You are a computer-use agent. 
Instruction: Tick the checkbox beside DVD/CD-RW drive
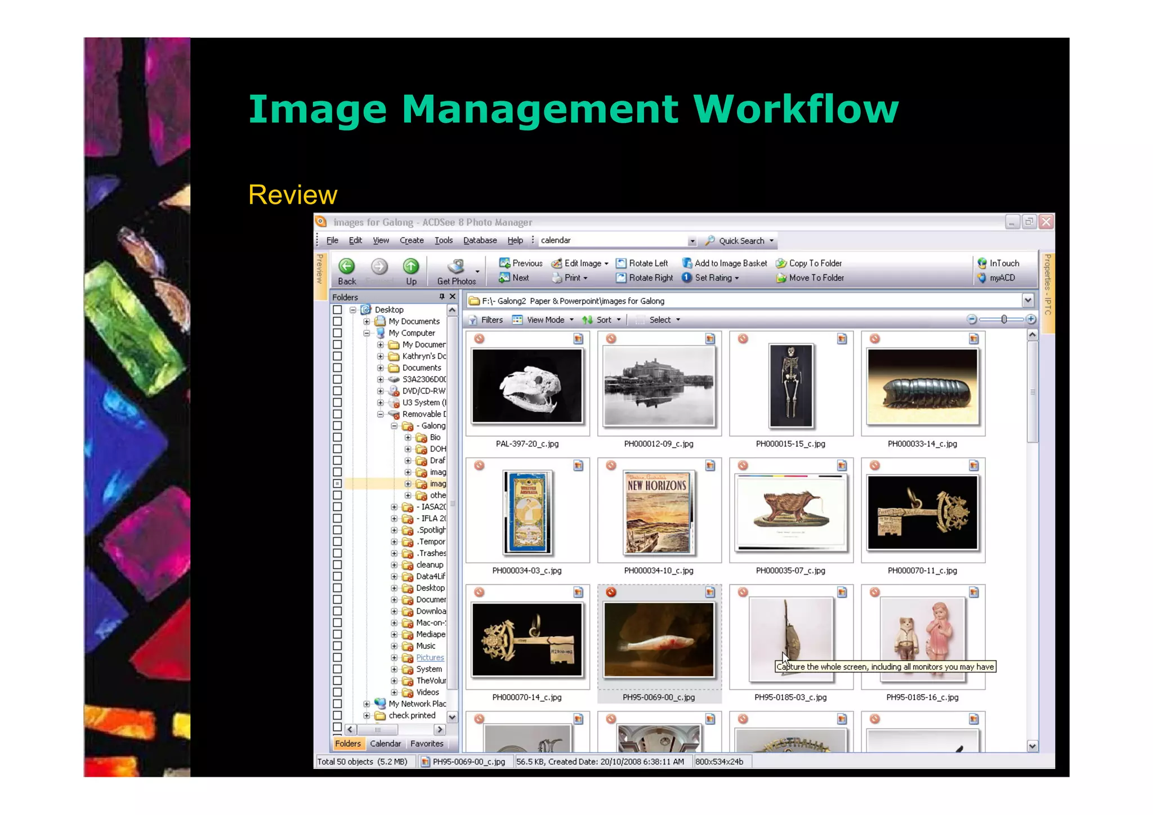[337, 391]
